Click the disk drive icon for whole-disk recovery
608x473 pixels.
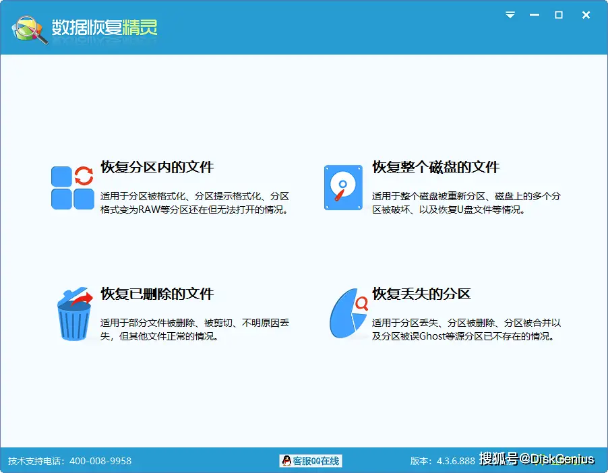343,187
